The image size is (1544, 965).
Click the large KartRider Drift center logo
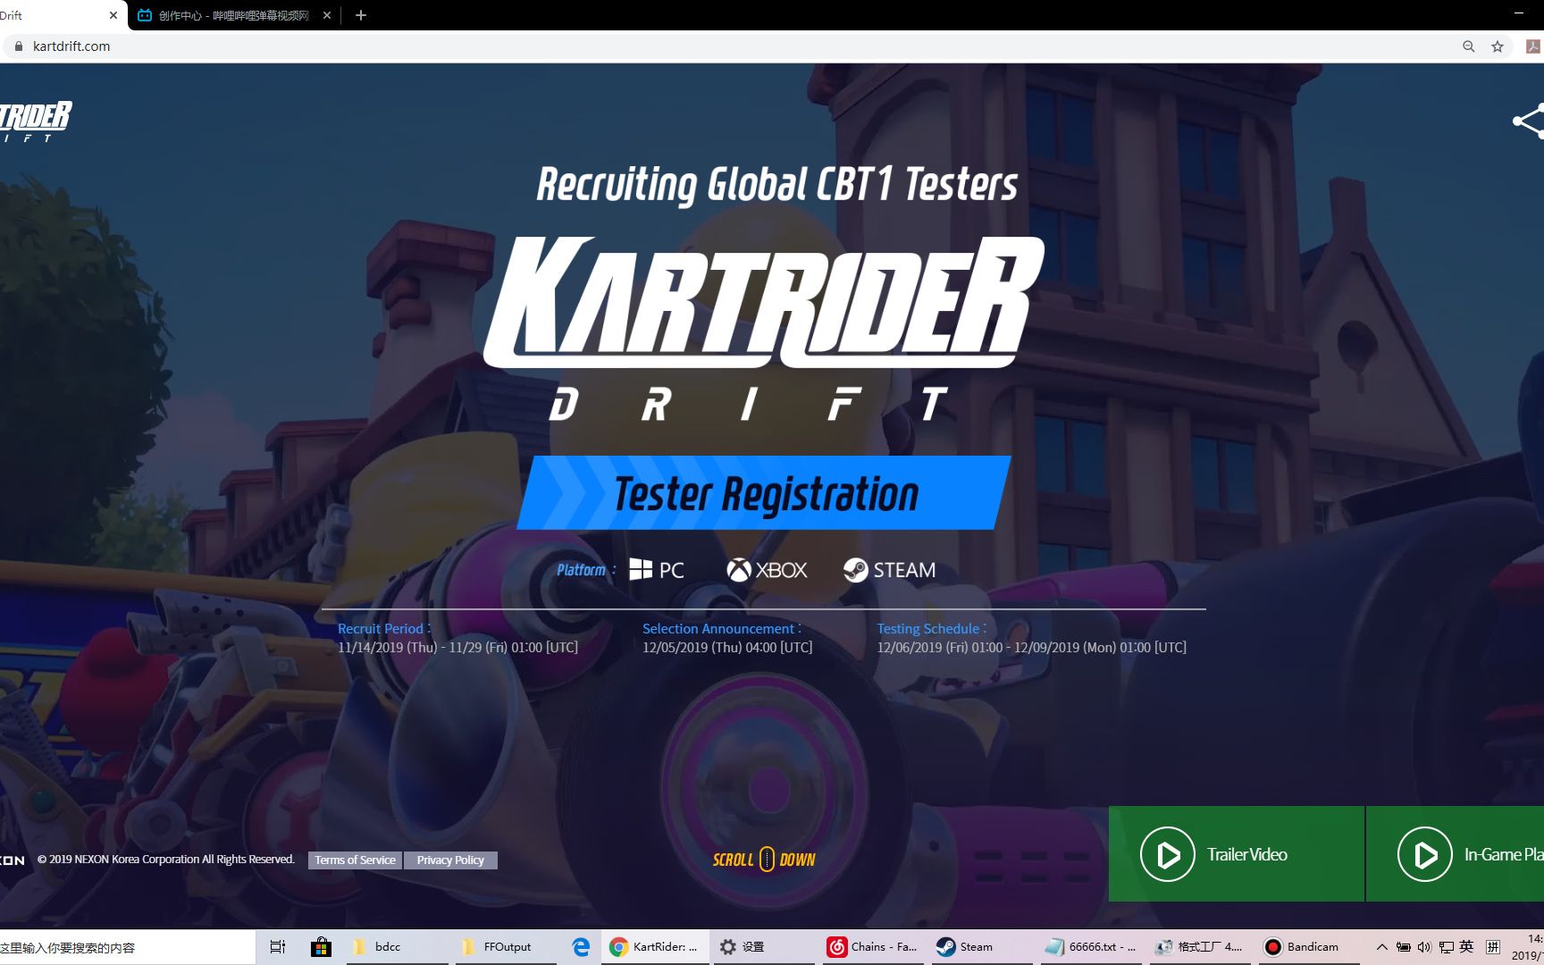pos(764,329)
